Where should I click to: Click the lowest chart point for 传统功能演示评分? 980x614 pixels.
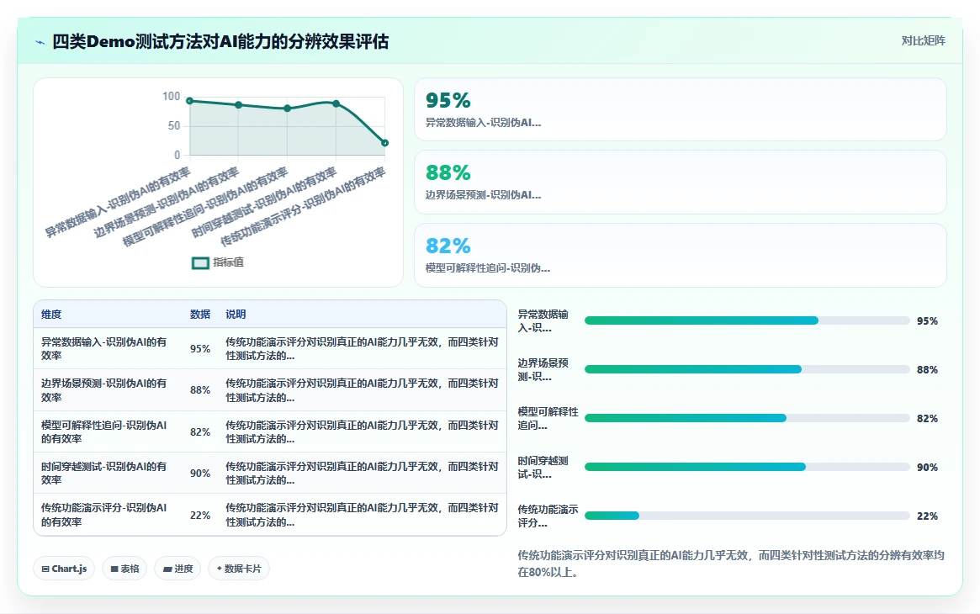click(x=385, y=143)
